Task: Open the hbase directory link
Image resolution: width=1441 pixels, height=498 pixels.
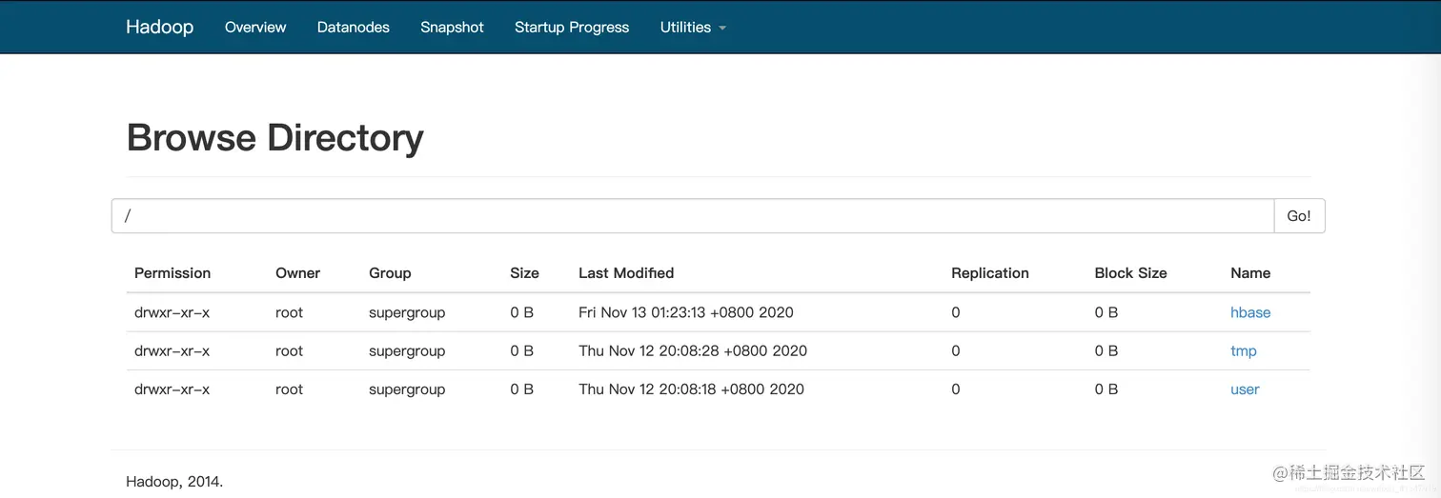Action: click(1250, 312)
